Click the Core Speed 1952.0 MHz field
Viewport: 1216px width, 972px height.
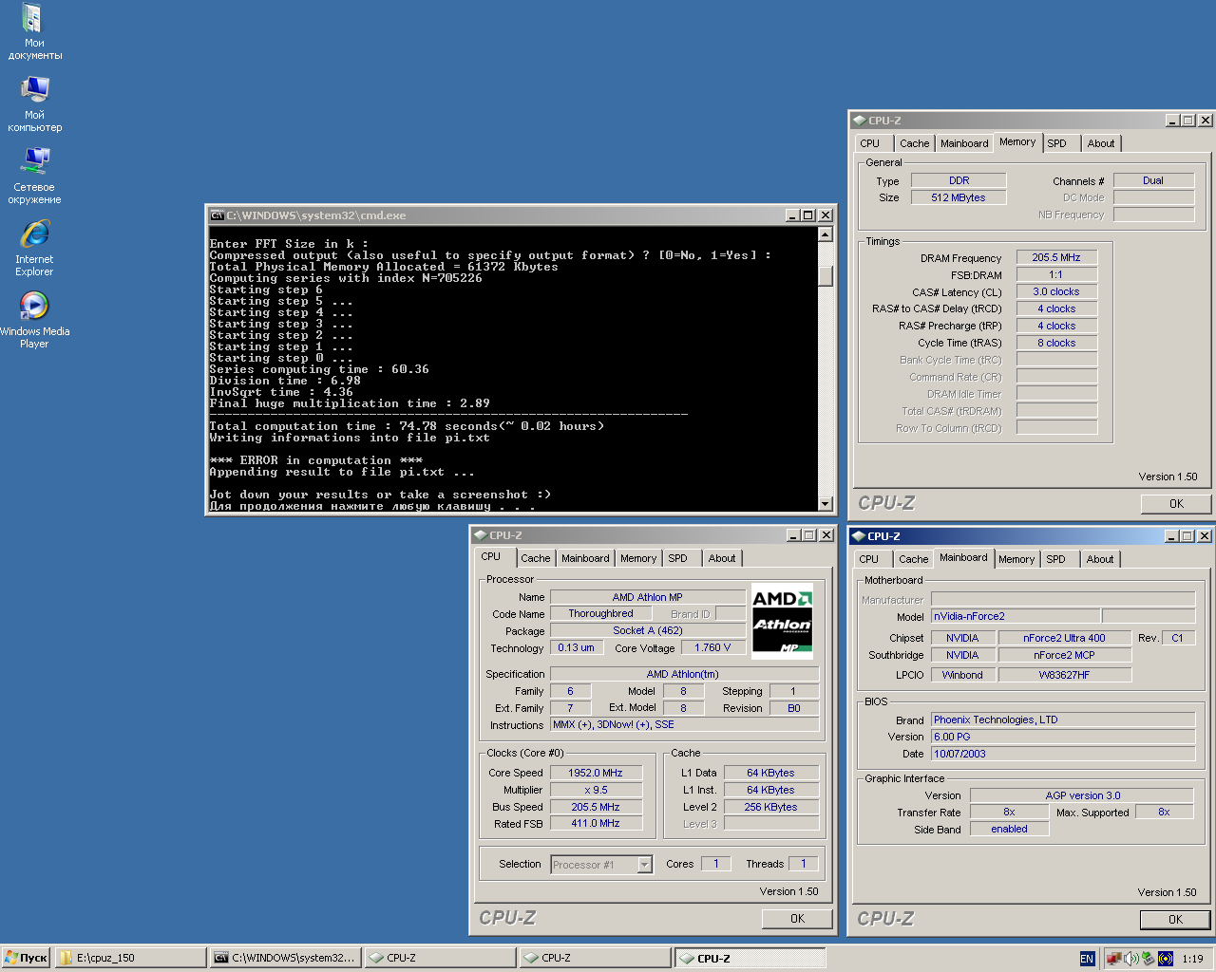[x=596, y=773]
